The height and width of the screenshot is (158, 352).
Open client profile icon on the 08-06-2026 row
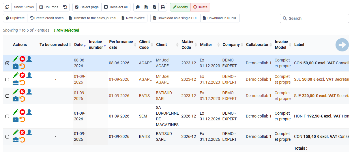coord(29,59)
